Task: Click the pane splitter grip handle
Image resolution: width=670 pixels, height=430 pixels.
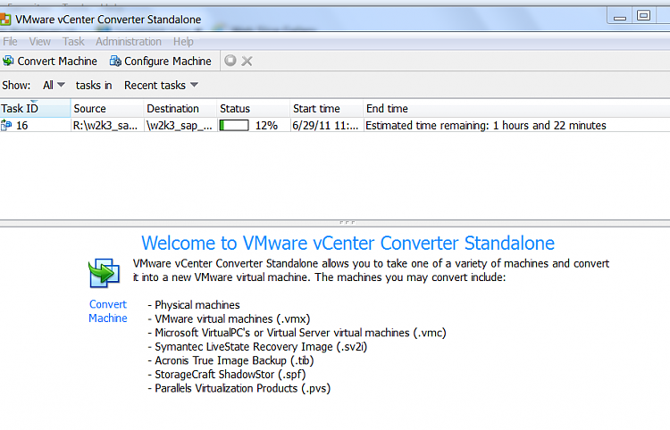Action: coord(347,223)
